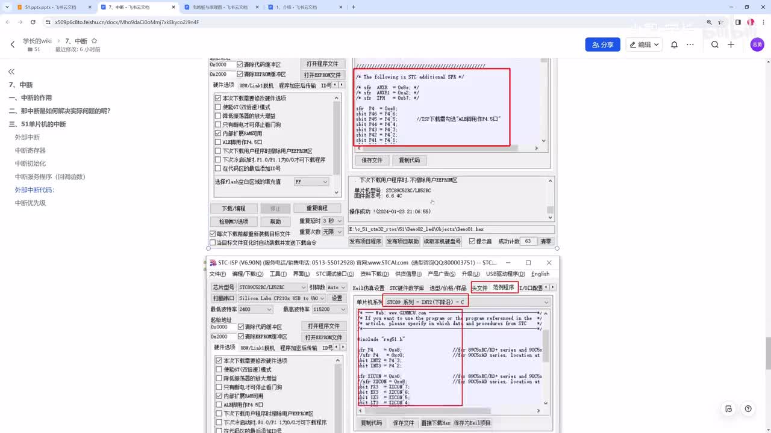The height and width of the screenshot is (433, 771).
Task: Click 重复编程 button in upper STC-ISP screenshot
Action: (x=317, y=208)
